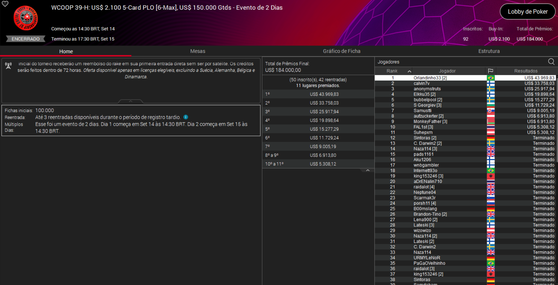Select player raidalot [3] row
The image size is (558, 285).
point(465,268)
